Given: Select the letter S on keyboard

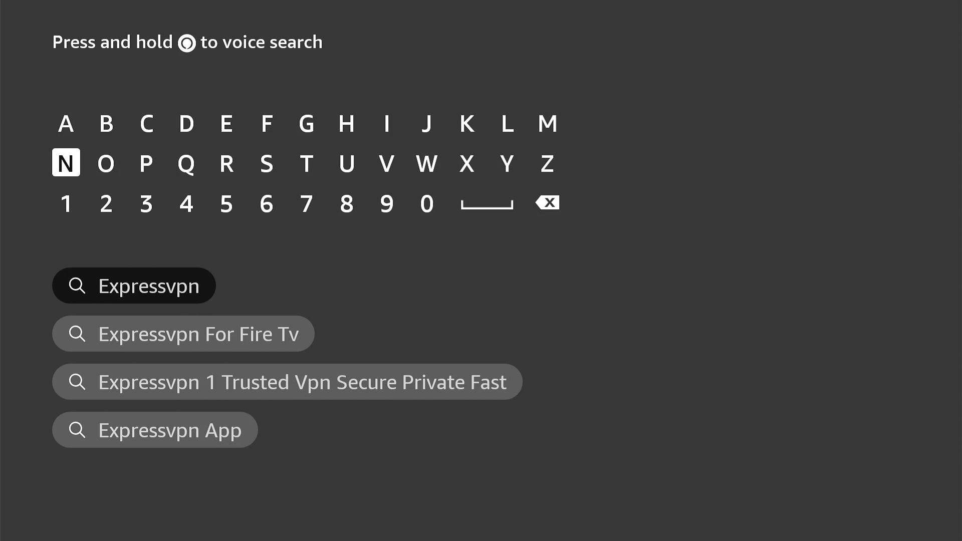Looking at the screenshot, I should pyautogui.click(x=266, y=163).
